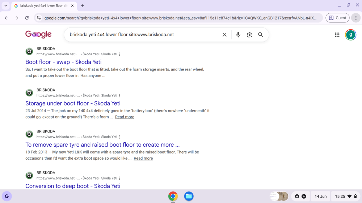The height and width of the screenshot is (203, 362).
Task: Search by image with Google Lens
Action: [x=249, y=35]
